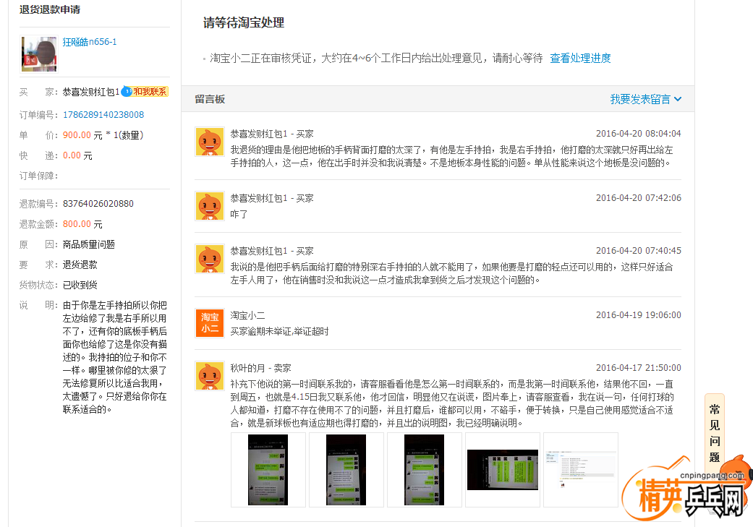Click the username 恭喜发财红包1 on 08:04:04 message
Viewport: 753px width, 527px height.
[x=259, y=134]
